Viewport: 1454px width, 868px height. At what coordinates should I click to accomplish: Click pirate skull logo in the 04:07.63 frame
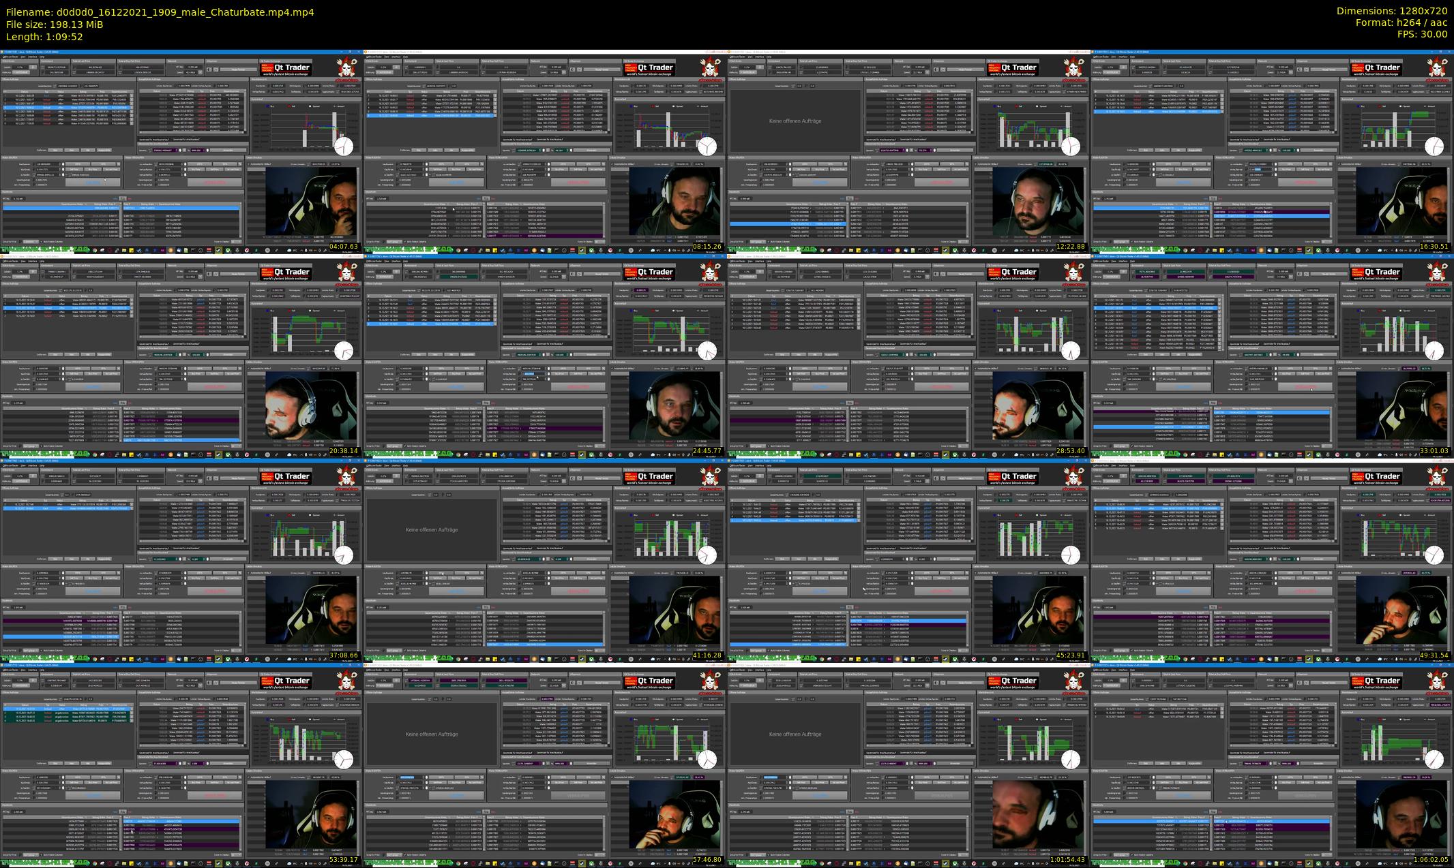(x=347, y=68)
